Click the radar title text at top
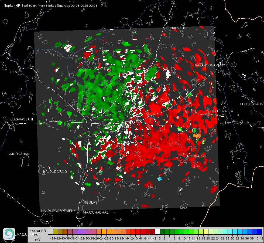 (x=50, y=6)
